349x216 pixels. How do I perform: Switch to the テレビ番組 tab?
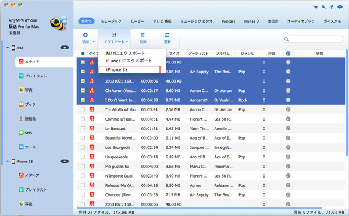pos(162,22)
